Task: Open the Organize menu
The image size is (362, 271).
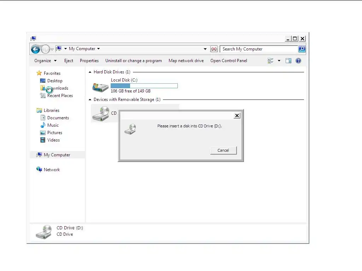Action: (45, 61)
